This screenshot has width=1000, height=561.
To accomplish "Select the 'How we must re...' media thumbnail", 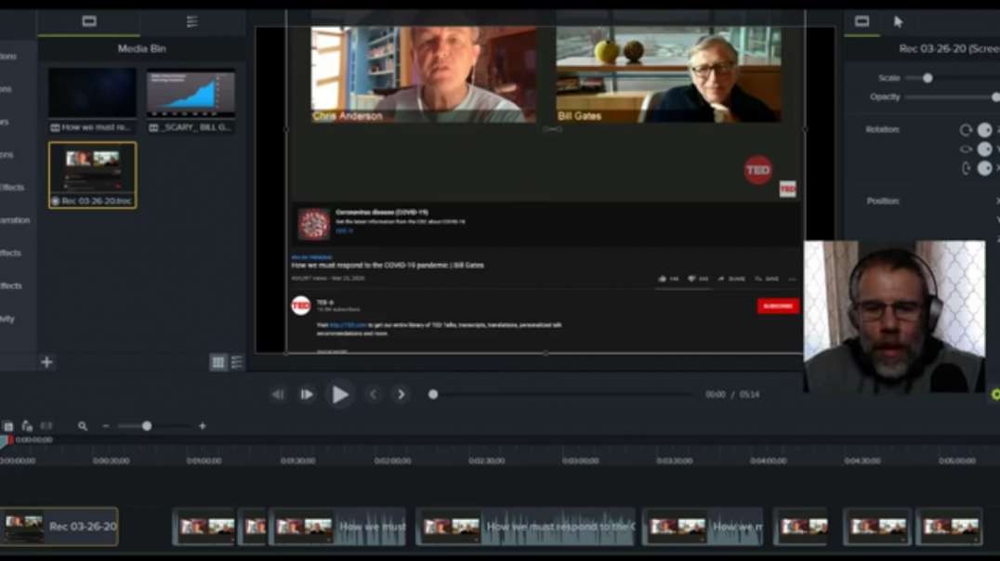I will tap(93, 100).
